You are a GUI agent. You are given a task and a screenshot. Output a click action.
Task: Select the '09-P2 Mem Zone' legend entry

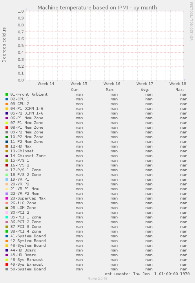[x=27, y=132]
